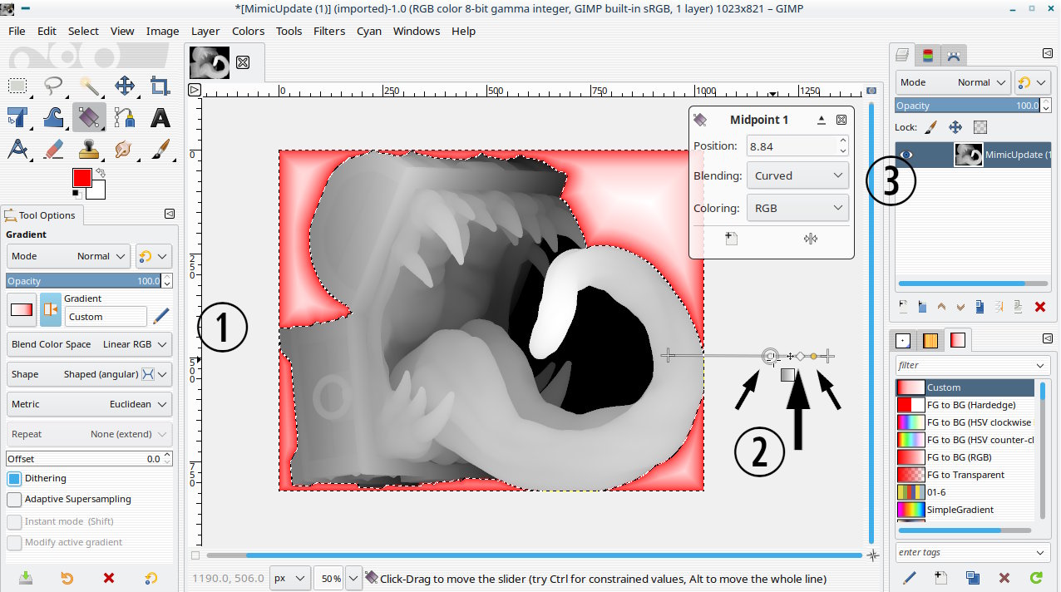
Task: Open the Blending dropdown set to Curved
Action: pyautogui.click(x=797, y=176)
